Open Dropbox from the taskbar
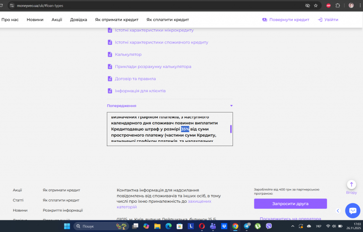 [224, 226]
